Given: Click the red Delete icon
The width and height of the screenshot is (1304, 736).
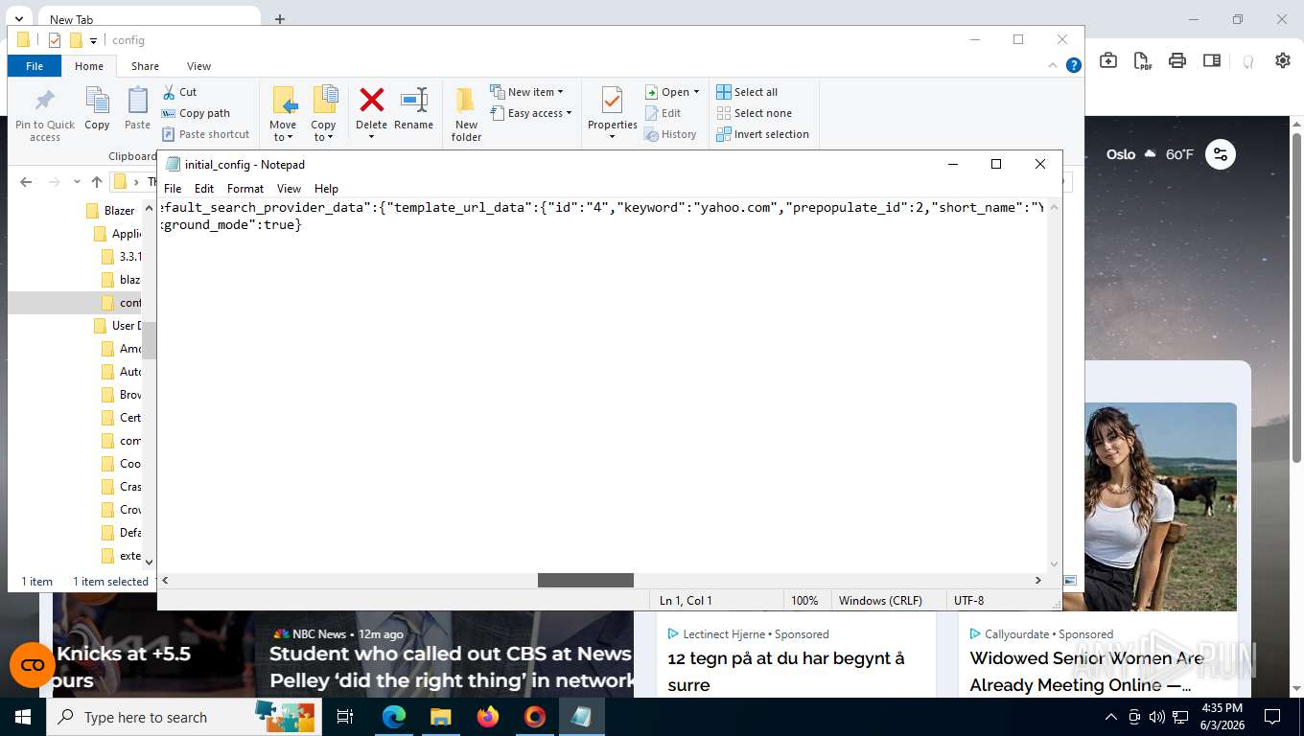Looking at the screenshot, I should 371,100.
